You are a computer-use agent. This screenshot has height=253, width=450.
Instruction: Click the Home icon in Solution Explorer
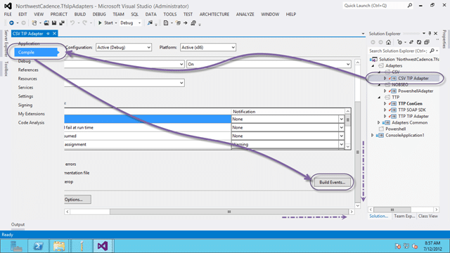388,42
